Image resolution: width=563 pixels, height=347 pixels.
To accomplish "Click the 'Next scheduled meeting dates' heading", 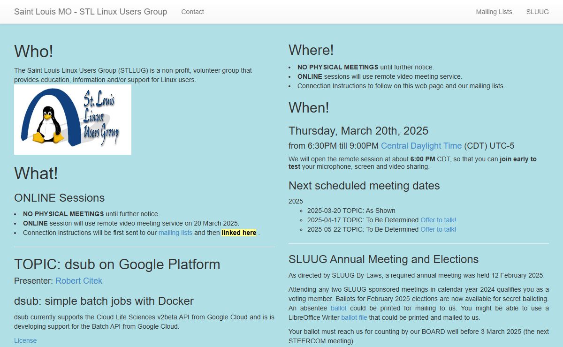I will pos(364,186).
